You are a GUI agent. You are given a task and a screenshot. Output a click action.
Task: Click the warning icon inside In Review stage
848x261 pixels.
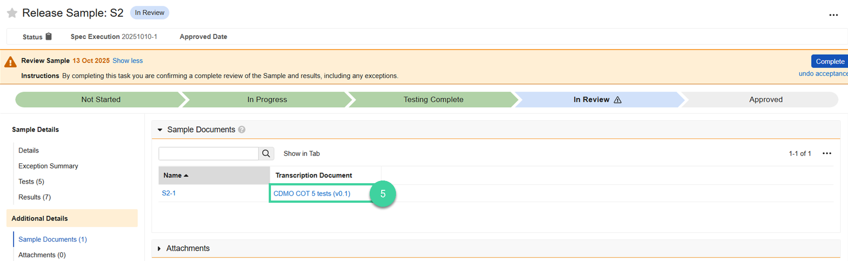point(618,100)
